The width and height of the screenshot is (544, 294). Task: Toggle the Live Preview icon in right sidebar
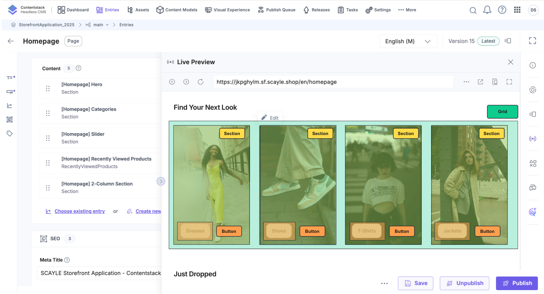532,139
